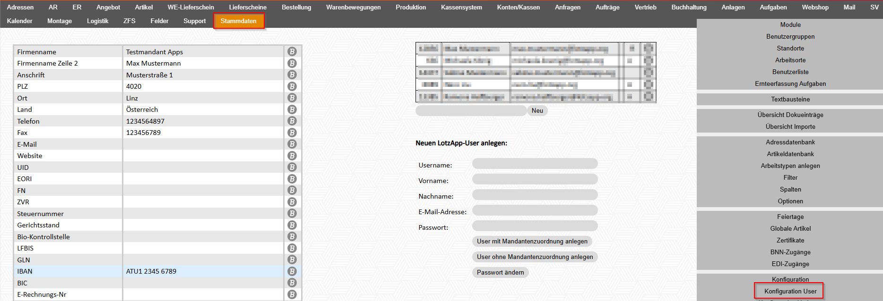The image size is (883, 301).
Task: Edit the BIC row via its B icon
Action: [292, 283]
